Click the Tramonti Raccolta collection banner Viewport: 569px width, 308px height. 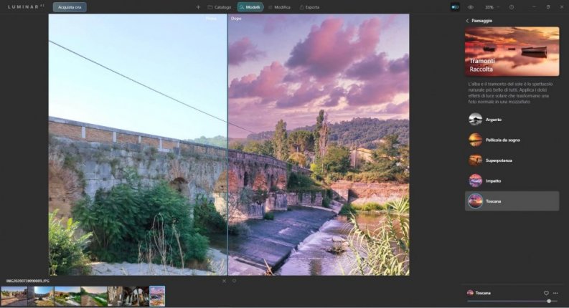pyautogui.click(x=512, y=52)
